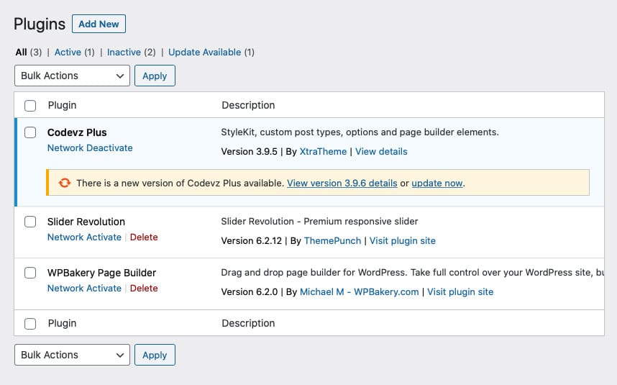Screen dimensions: 617x385
Task: Delete the Slider Revolution plugin
Action: coord(144,237)
